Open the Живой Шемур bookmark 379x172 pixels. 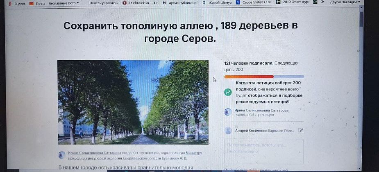[217, 2]
